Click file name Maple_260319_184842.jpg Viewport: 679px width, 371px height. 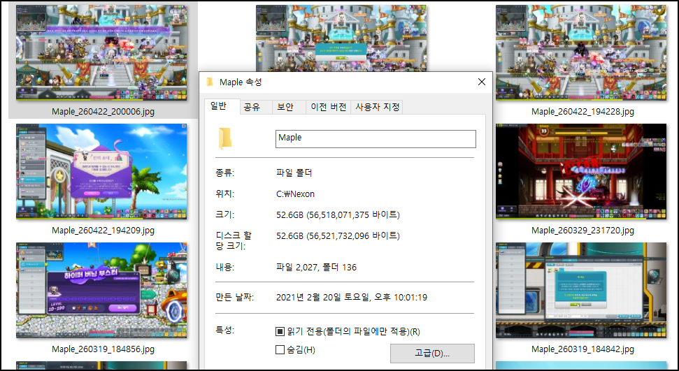(x=582, y=349)
